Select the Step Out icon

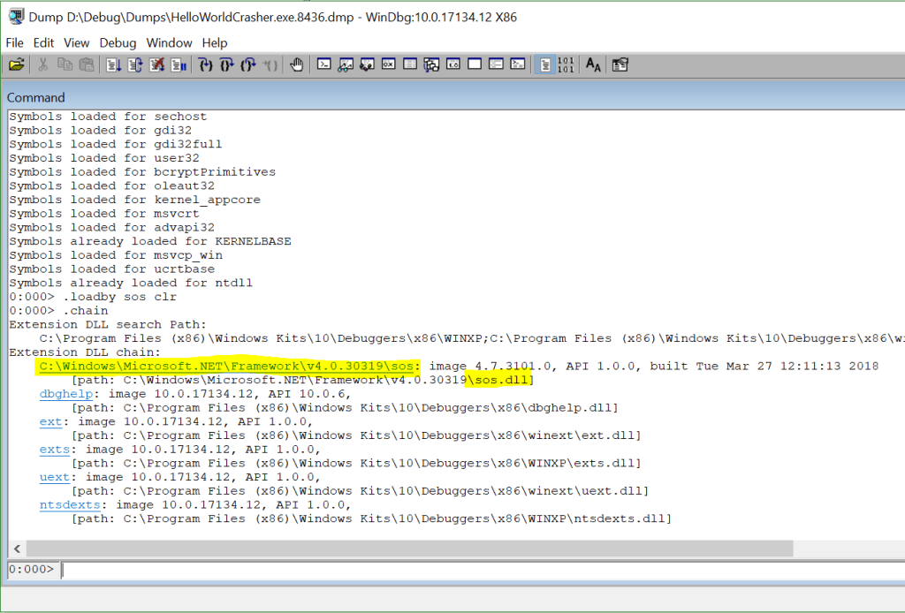tap(247, 64)
